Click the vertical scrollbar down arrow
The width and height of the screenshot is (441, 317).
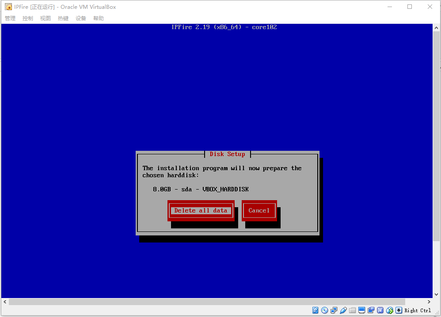click(436, 295)
